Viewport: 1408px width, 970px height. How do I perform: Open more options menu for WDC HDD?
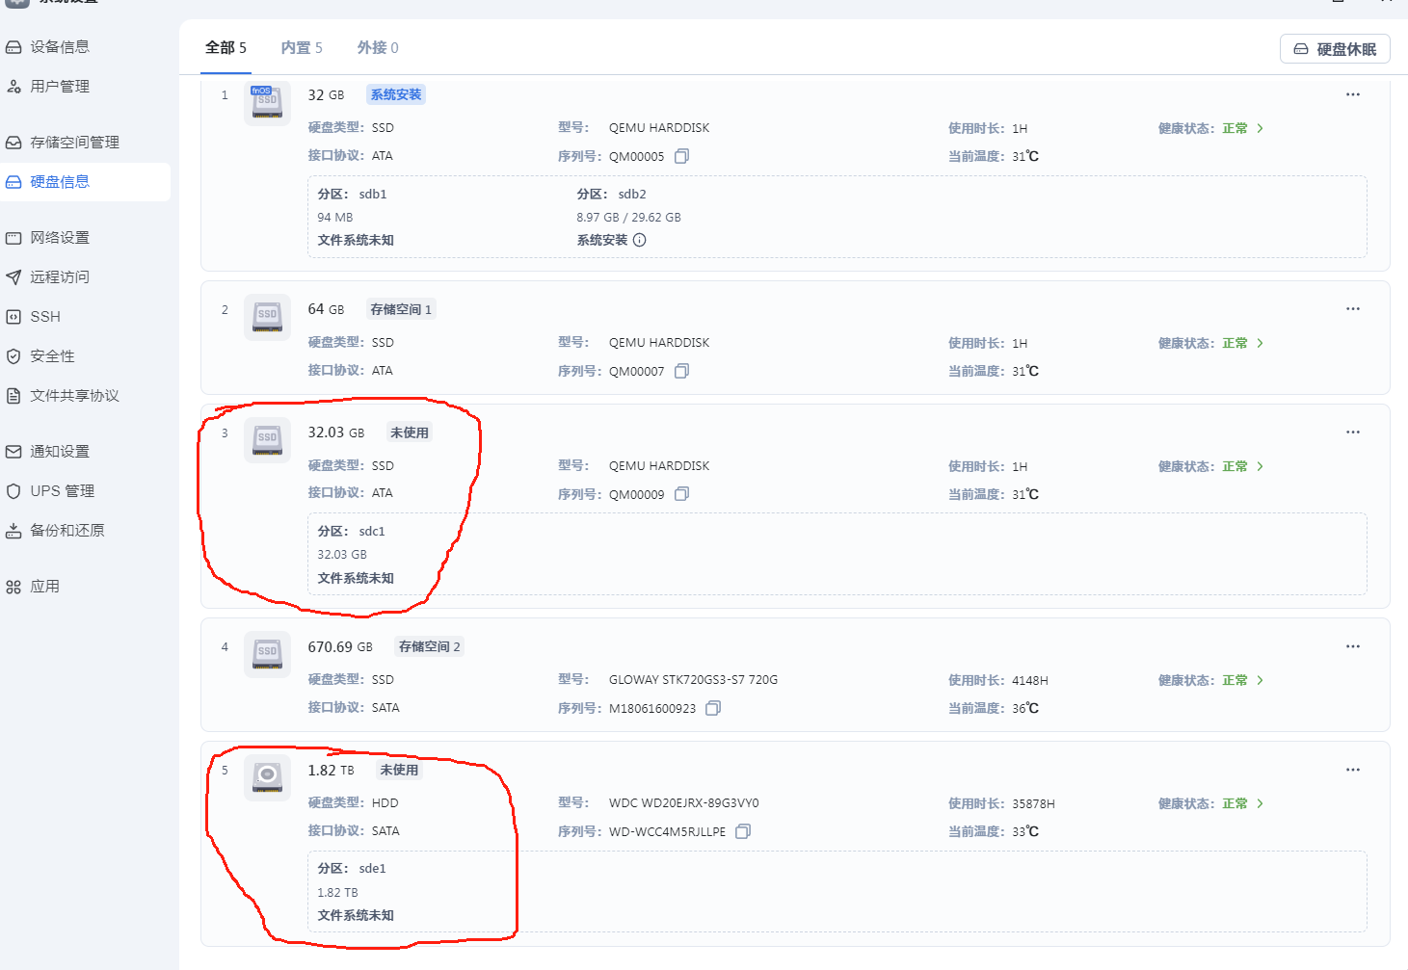click(x=1353, y=770)
